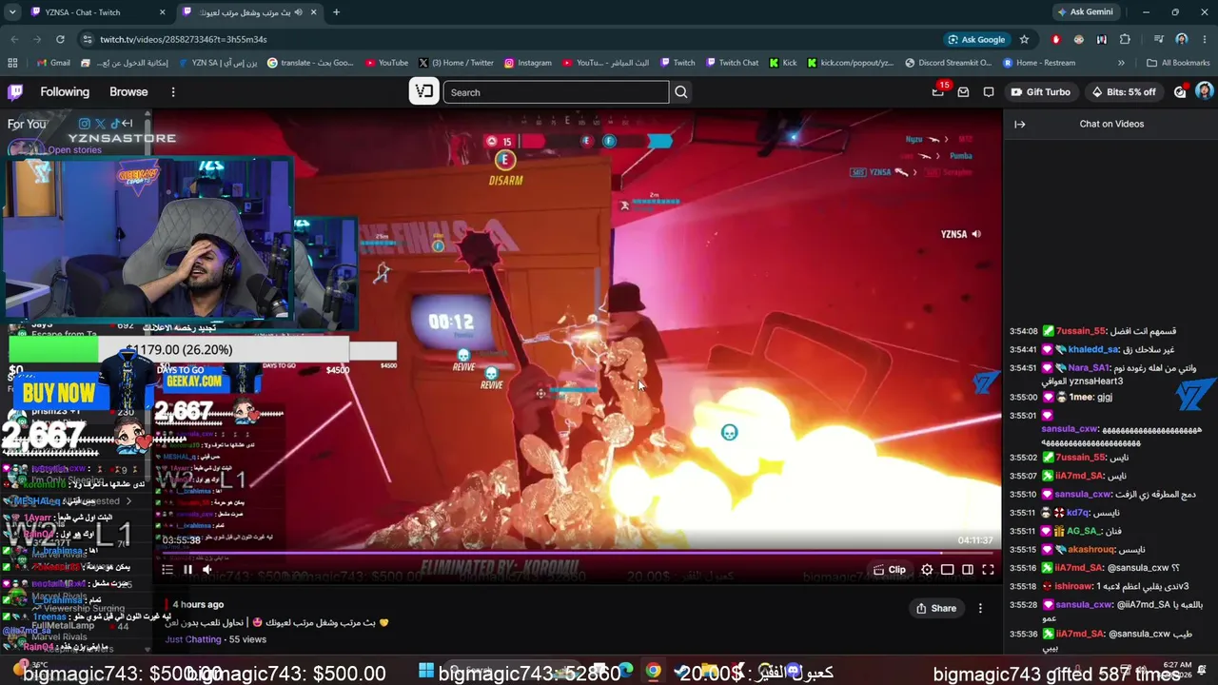Click the Windows Start button in taskbar
Viewport: 1218px width, 685px height.
coord(425,671)
